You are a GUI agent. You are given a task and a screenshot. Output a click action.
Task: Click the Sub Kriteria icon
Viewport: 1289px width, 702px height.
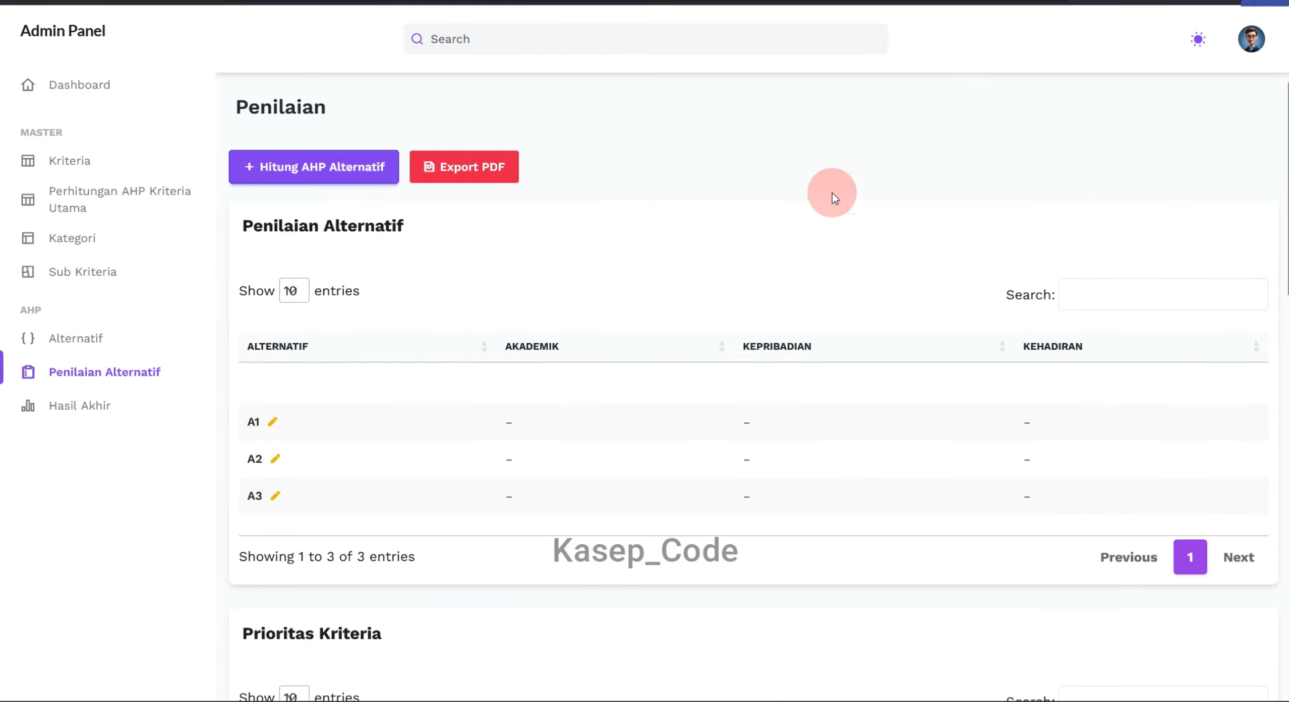click(28, 272)
